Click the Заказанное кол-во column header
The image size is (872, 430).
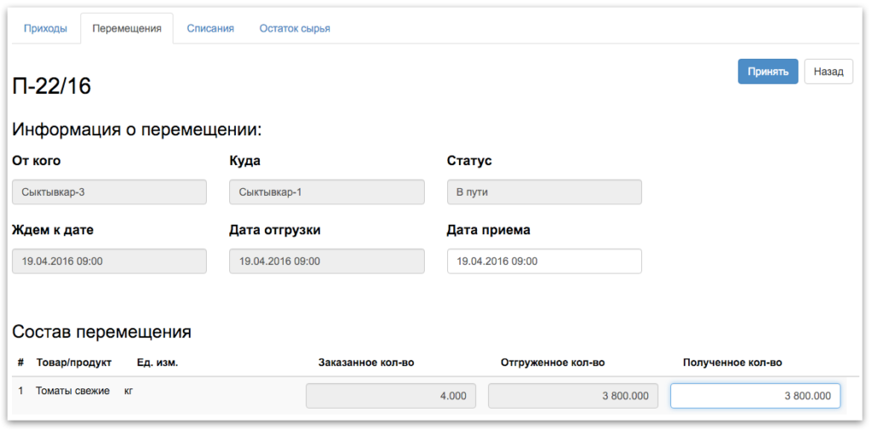pyautogui.click(x=366, y=363)
